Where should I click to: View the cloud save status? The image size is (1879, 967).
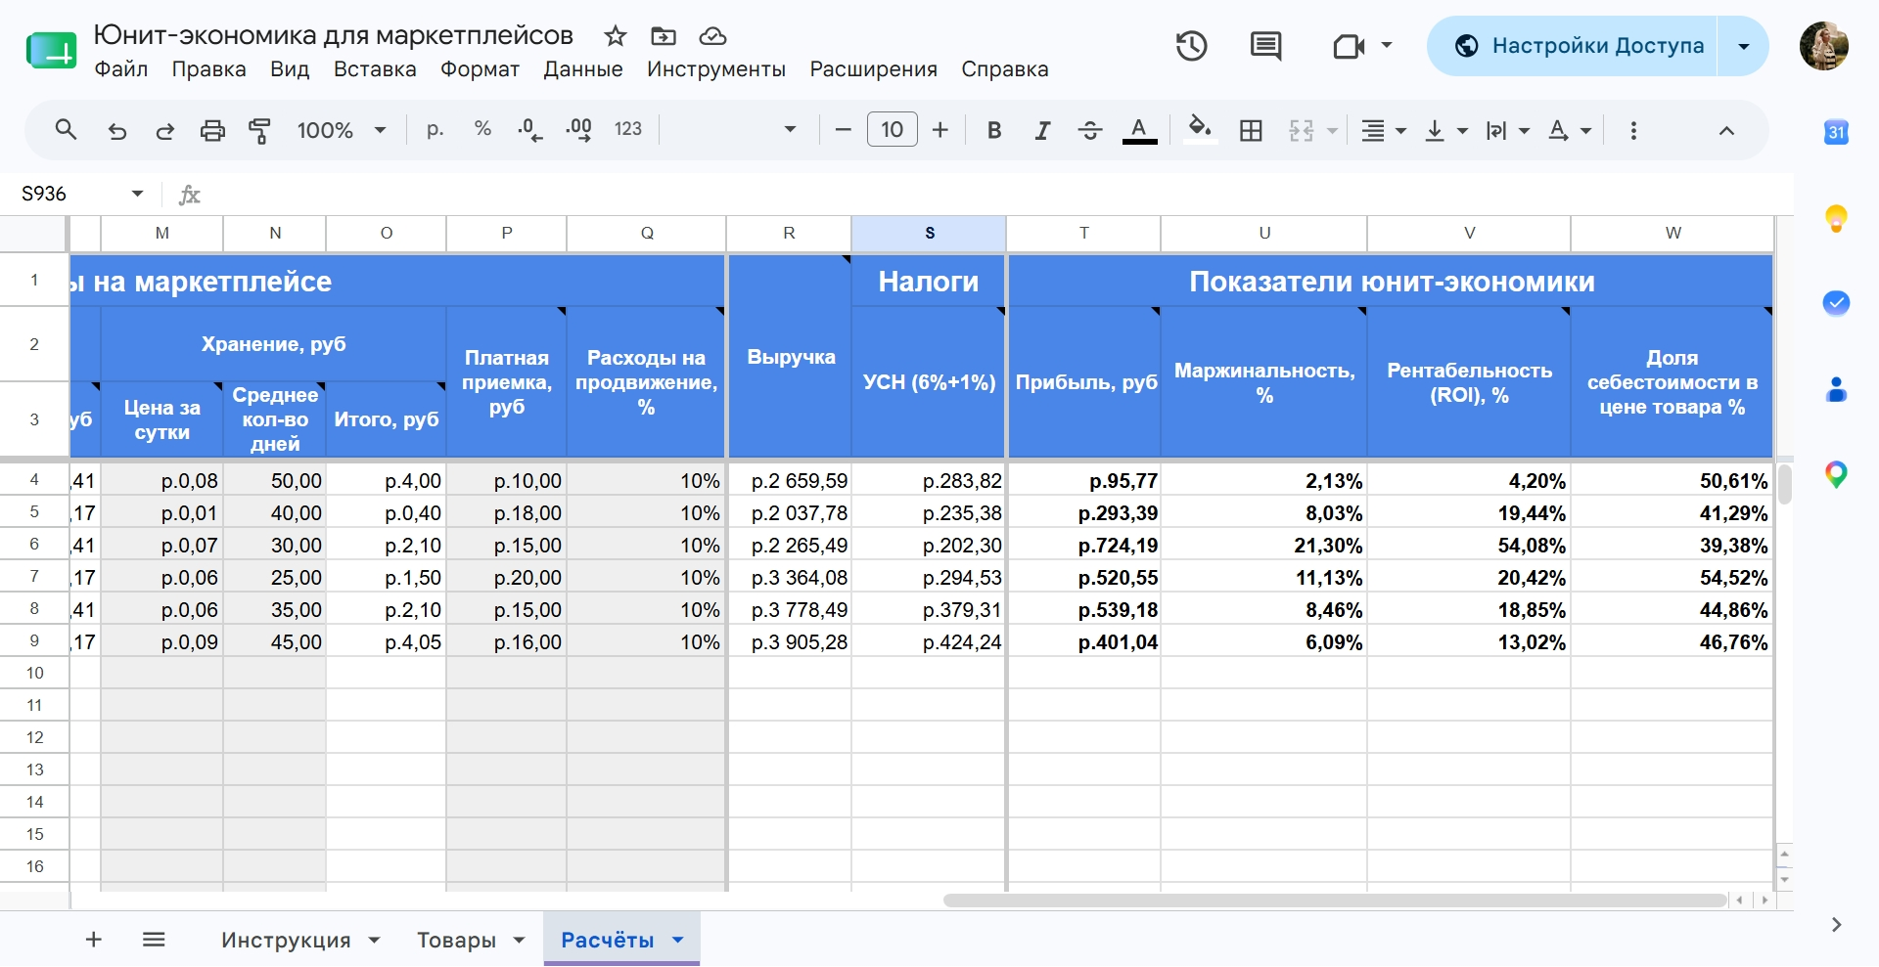[712, 36]
